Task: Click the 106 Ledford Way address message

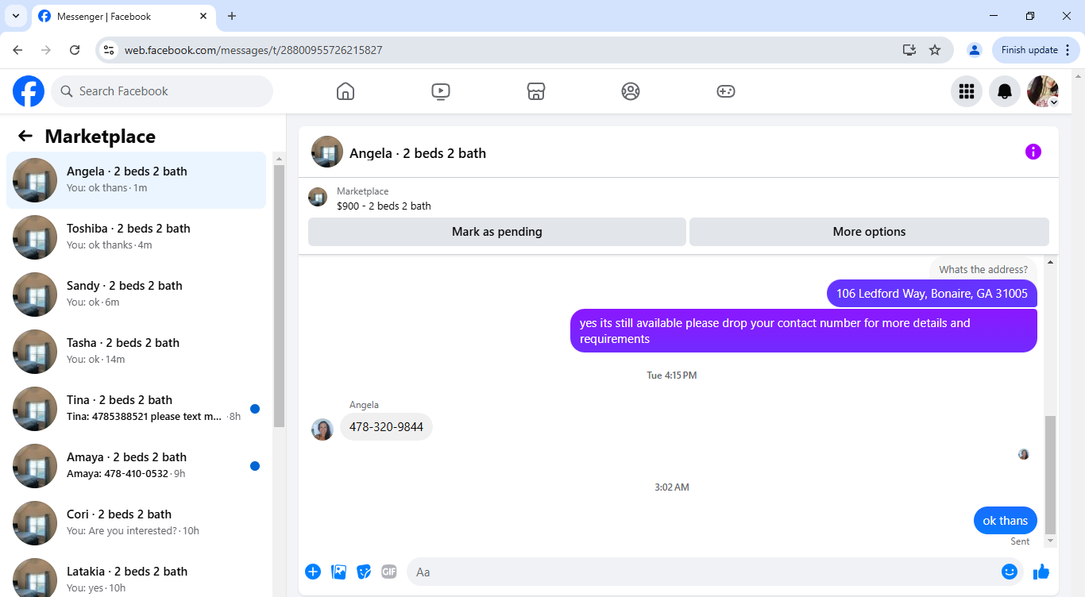Action: pos(932,294)
